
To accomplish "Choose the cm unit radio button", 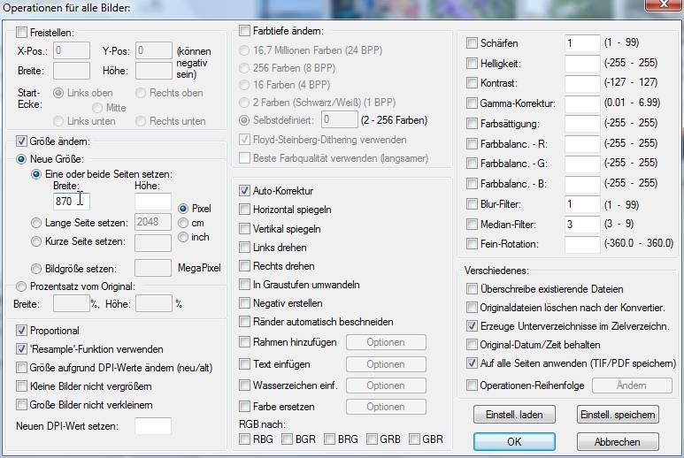I will 183,223.
